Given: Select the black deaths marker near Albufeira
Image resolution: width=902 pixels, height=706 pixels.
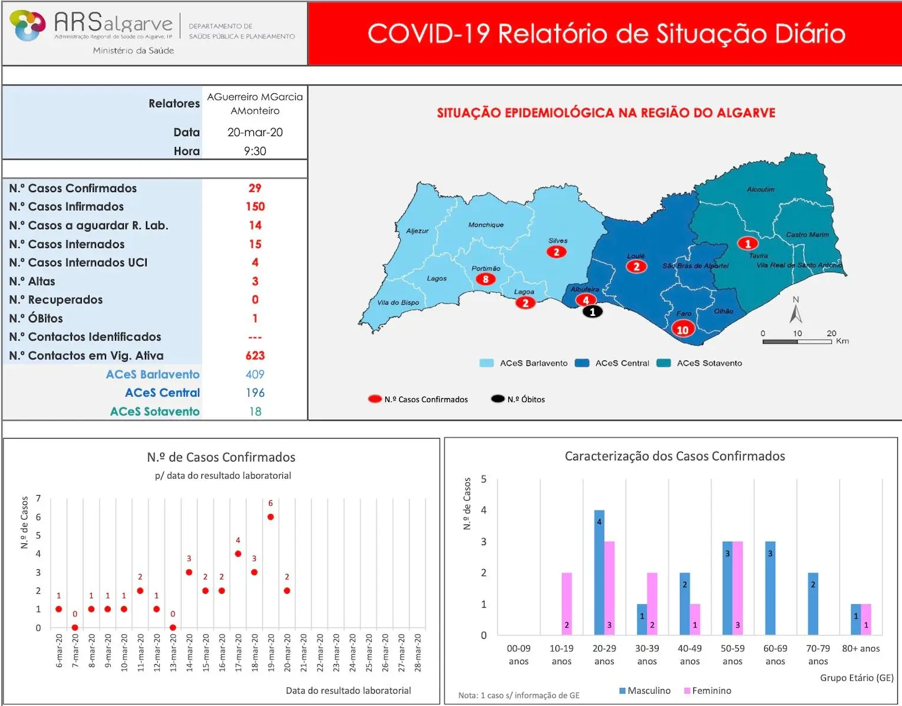Looking at the screenshot, I should coord(592,312).
